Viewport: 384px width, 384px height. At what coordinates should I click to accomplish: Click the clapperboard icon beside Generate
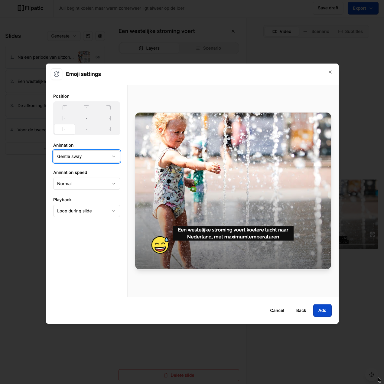(x=88, y=36)
